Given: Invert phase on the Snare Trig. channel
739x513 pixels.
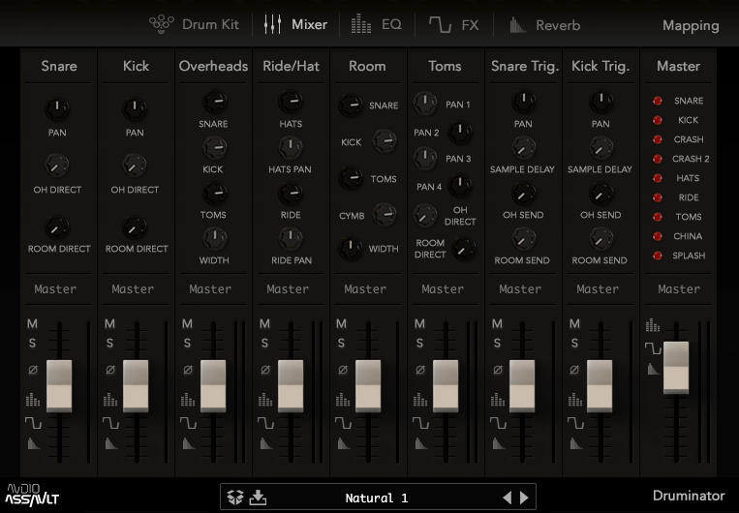Looking at the screenshot, I should click(498, 370).
